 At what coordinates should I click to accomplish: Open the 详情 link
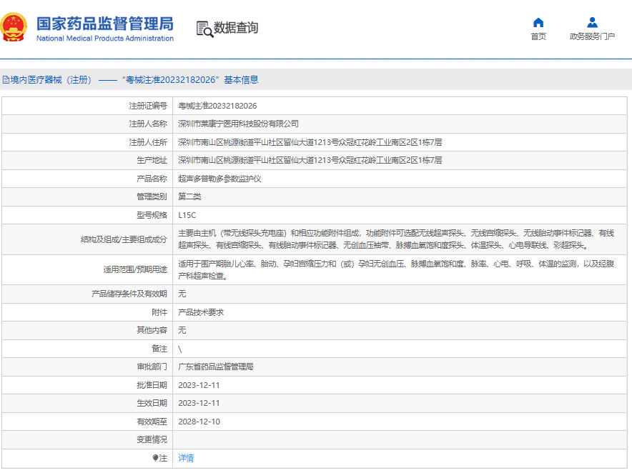(x=186, y=458)
